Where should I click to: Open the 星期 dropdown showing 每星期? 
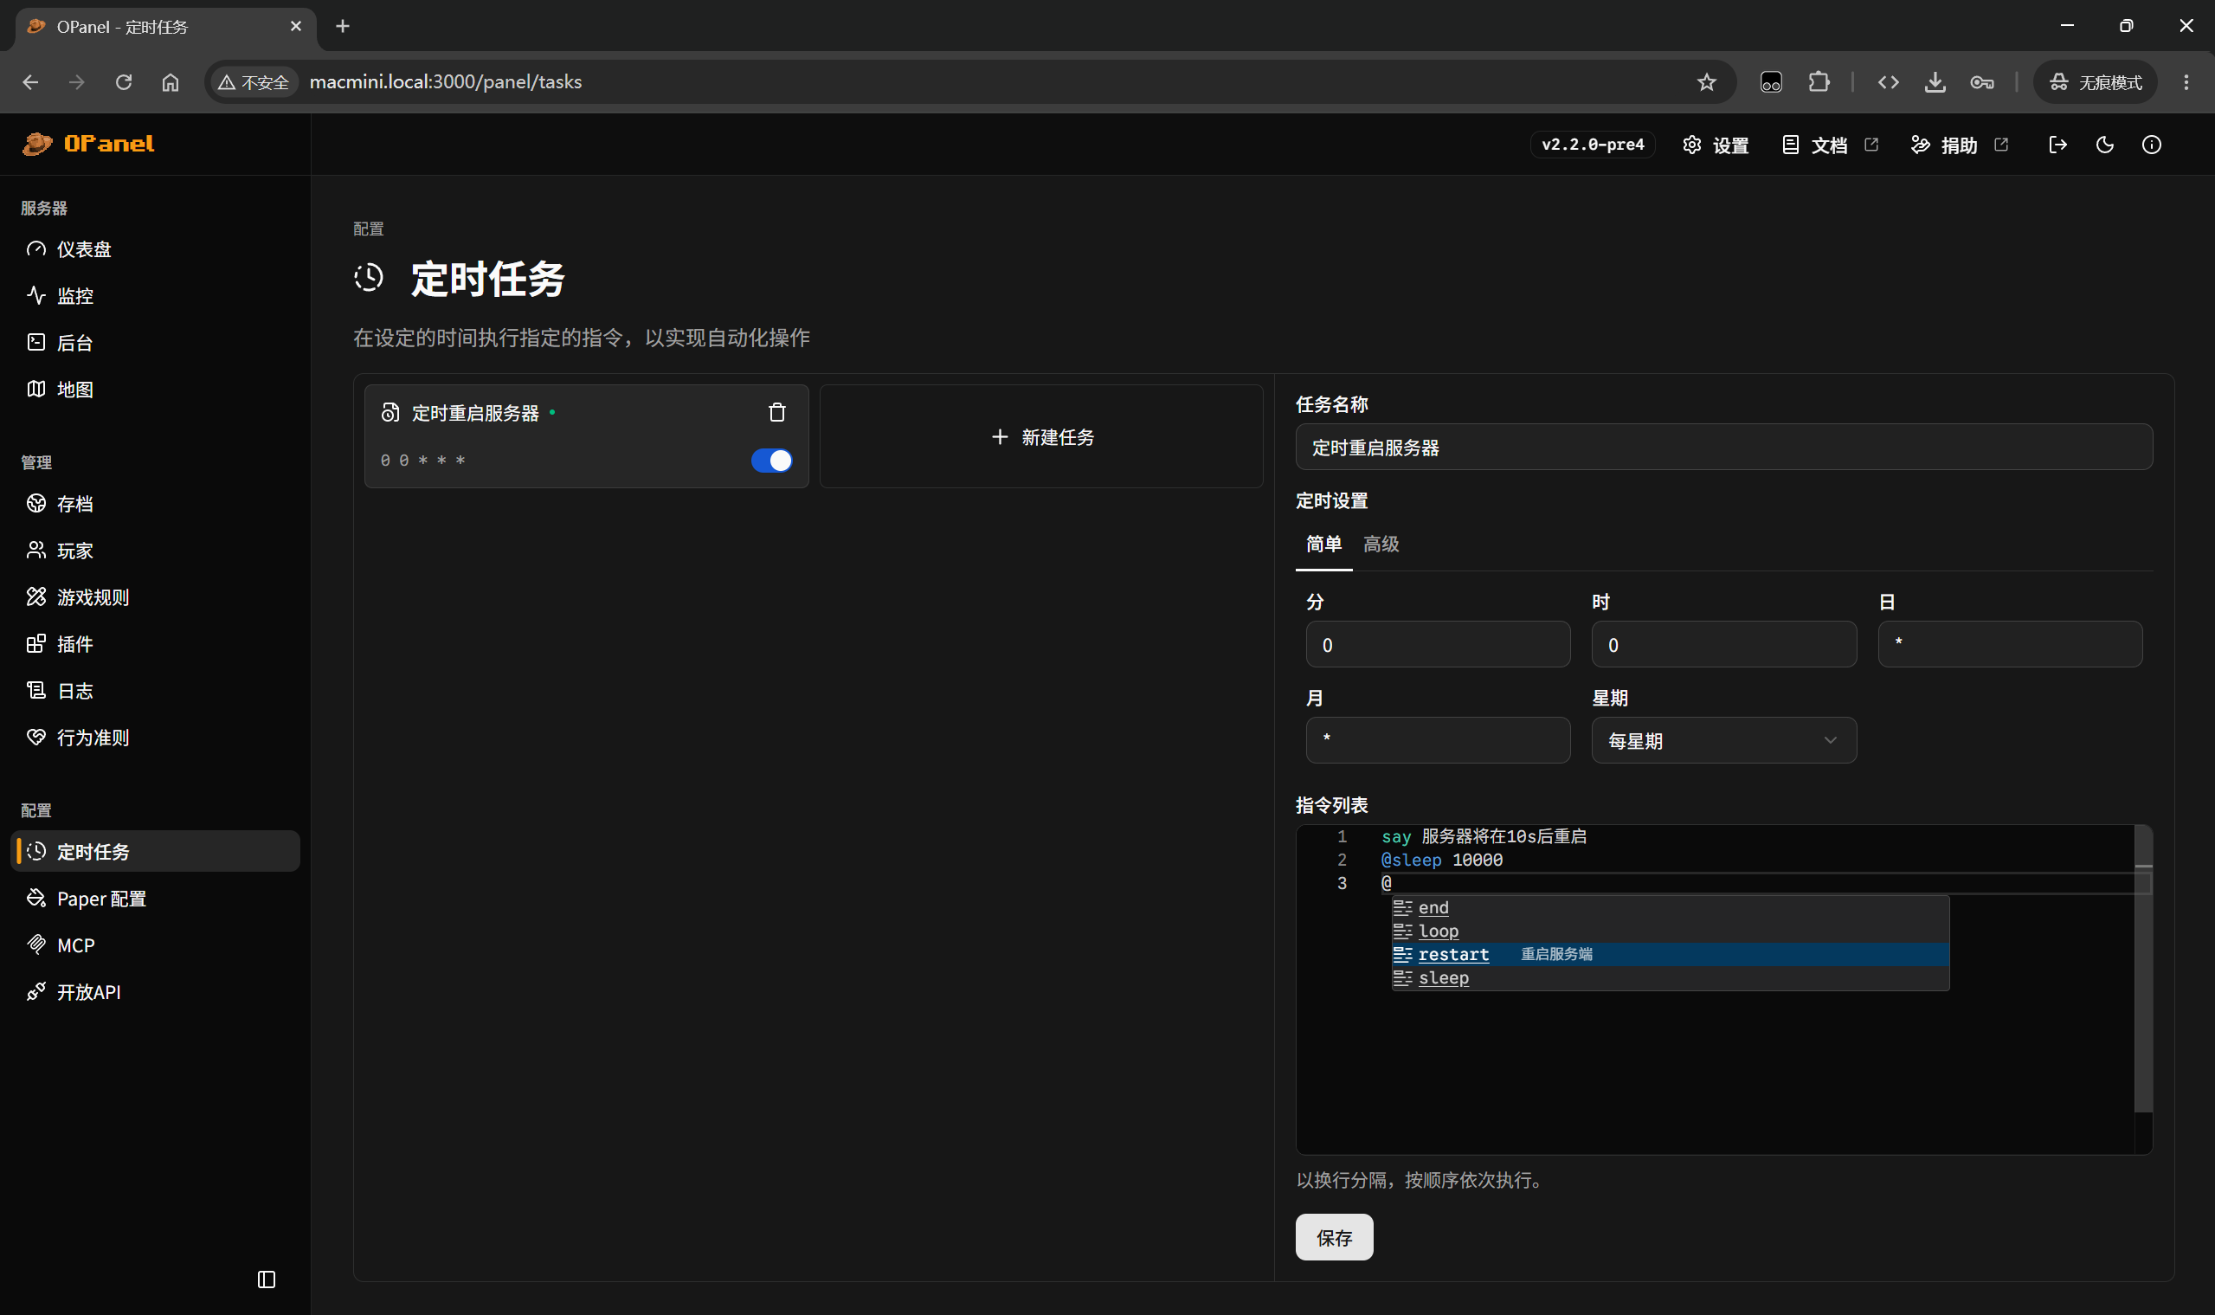click(1723, 740)
